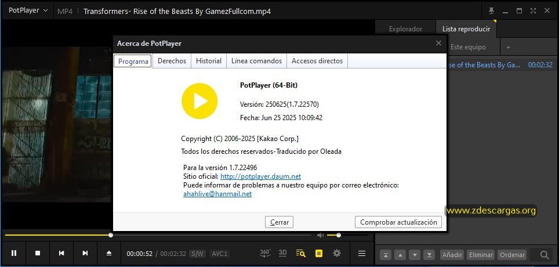
Task: Select the Lista reproducir tab
Action: pos(466,29)
